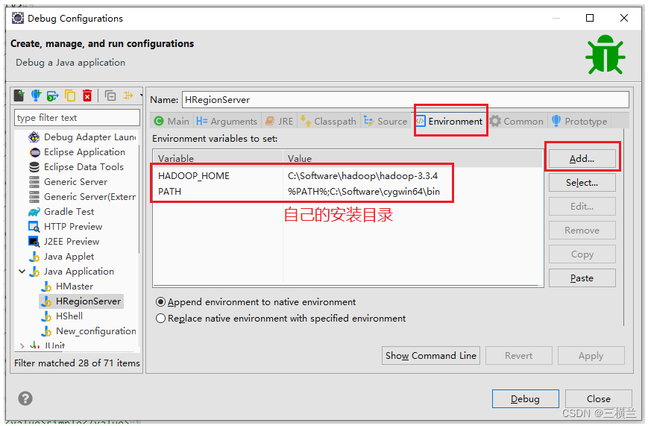Image resolution: width=648 pixels, height=426 pixels.
Task: Select Generic Server(Extern tree item
Action: 89,197
